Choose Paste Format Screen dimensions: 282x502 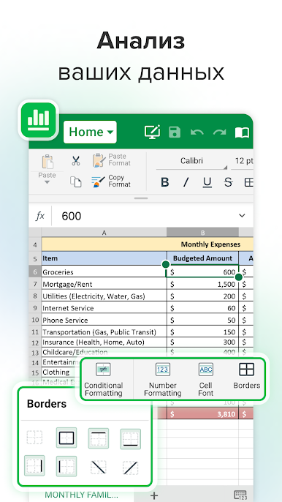tap(112, 160)
